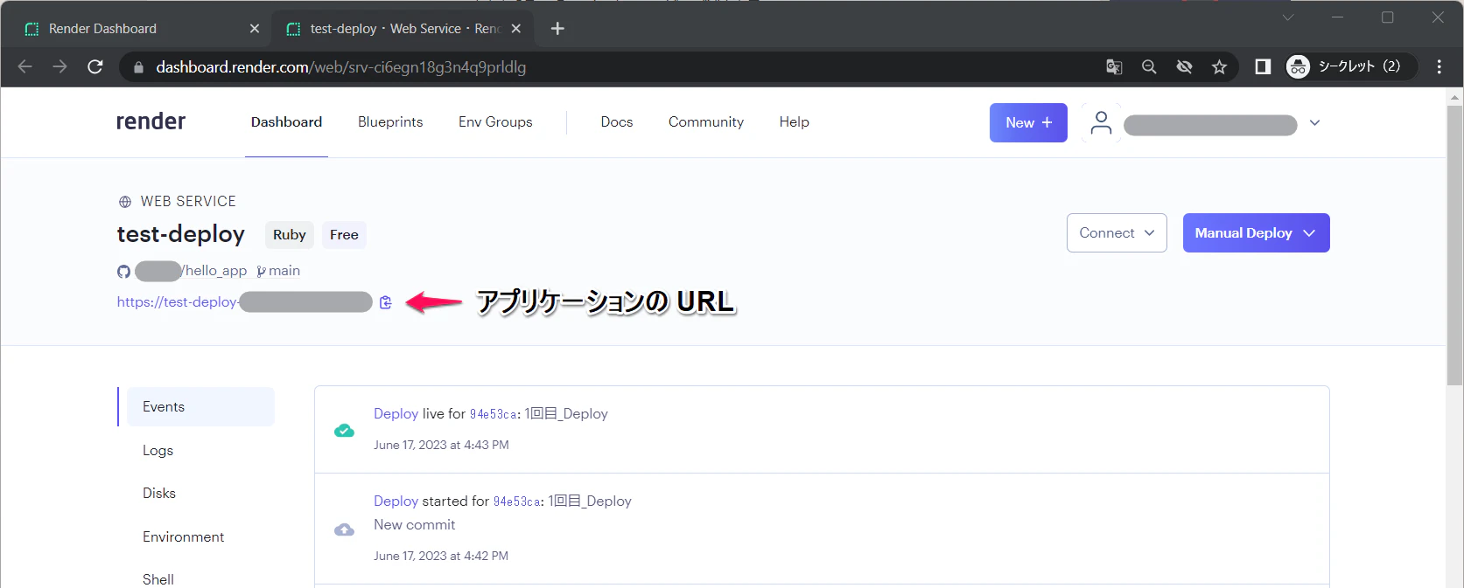
Task: Click the user account avatar icon
Action: point(1101,123)
